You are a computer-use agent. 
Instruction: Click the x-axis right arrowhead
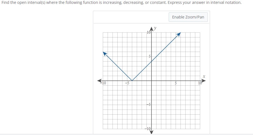204,81
